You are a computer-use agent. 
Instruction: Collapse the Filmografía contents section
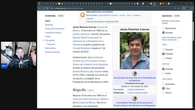click(x=44, y=40)
